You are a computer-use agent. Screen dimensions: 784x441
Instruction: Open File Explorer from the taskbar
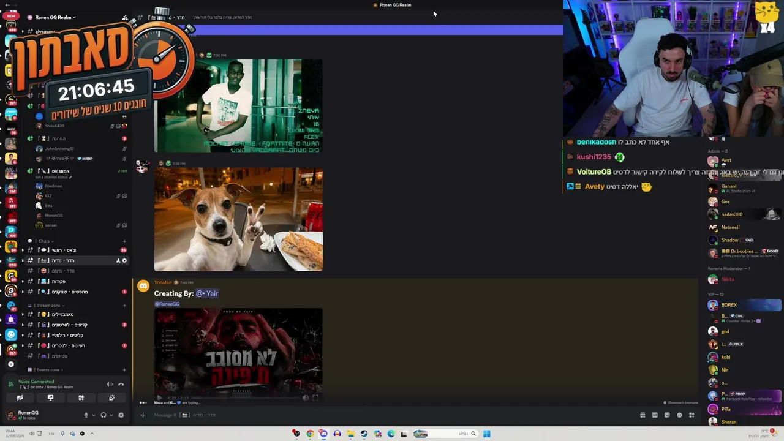coord(350,434)
